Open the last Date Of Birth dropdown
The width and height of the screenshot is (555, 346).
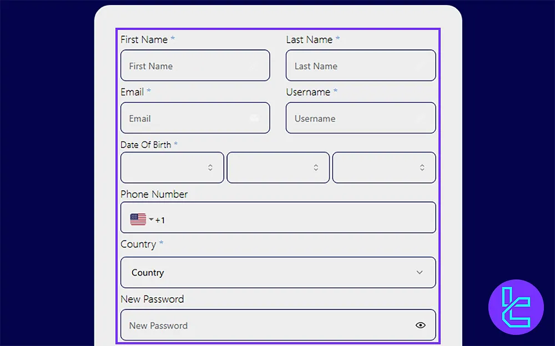[x=384, y=167]
